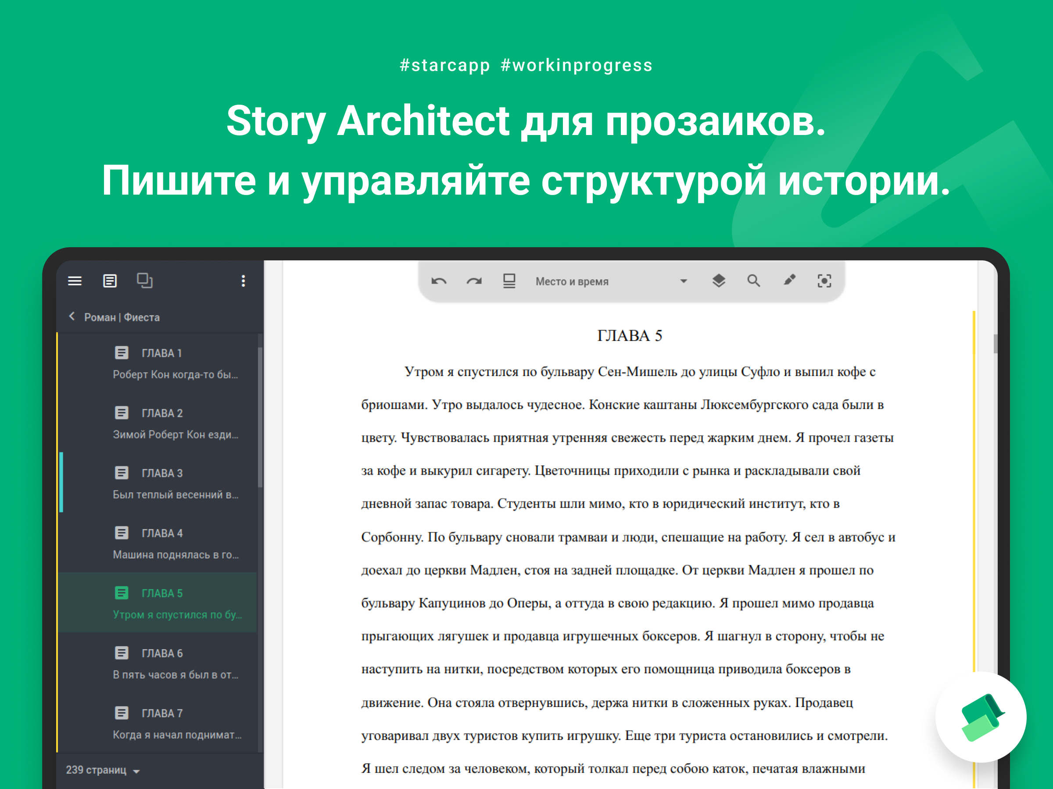This screenshot has height=789, width=1053.
Task: Click the document icon beside ГЛАВА 1
Action: click(x=122, y=353)
